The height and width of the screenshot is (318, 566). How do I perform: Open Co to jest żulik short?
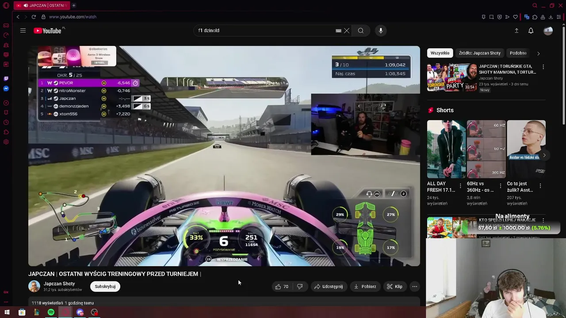click(526, 149)
